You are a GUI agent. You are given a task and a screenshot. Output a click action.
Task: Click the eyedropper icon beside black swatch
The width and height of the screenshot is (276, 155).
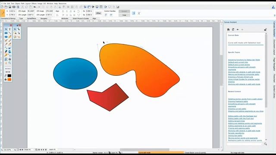pos(6,76)
